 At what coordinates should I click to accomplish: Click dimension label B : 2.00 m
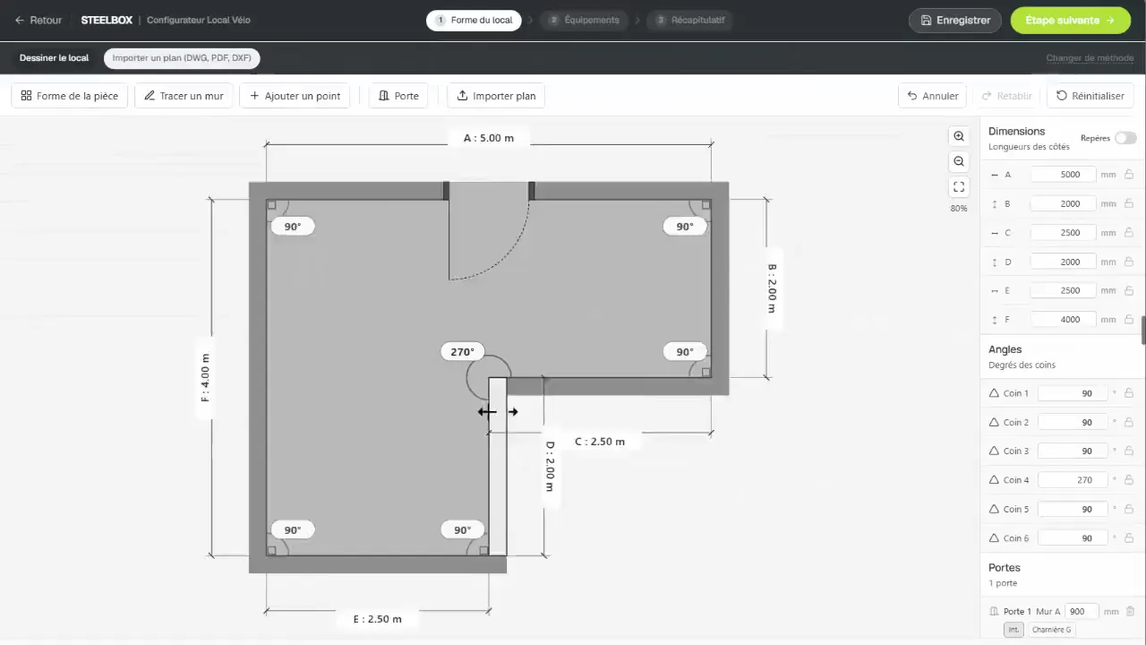coord(772,288)
